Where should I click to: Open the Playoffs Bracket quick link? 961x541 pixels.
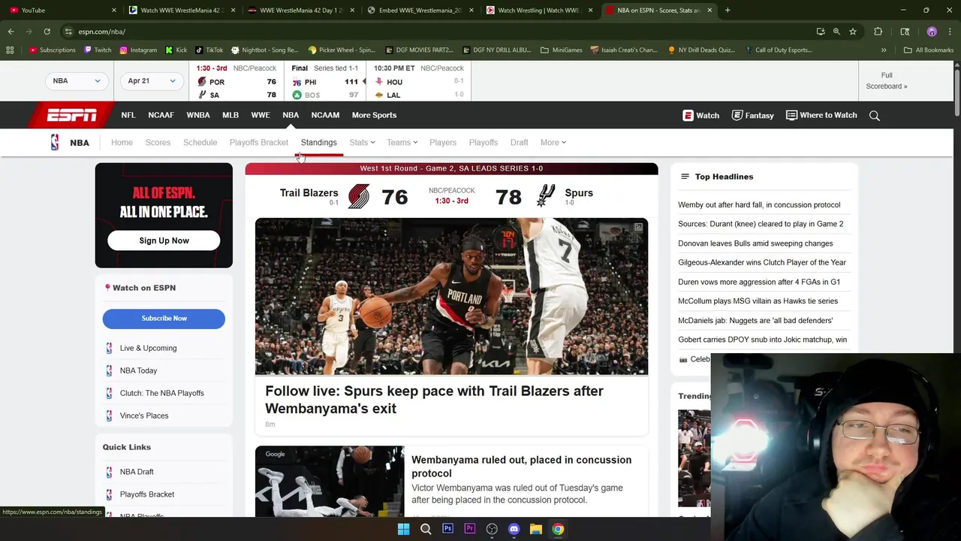(x=147, y=494)
